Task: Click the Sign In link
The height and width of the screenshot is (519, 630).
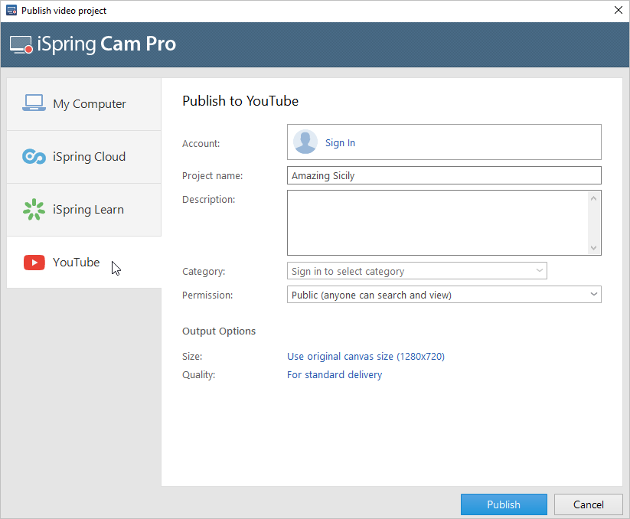Action: coord(340,142)
